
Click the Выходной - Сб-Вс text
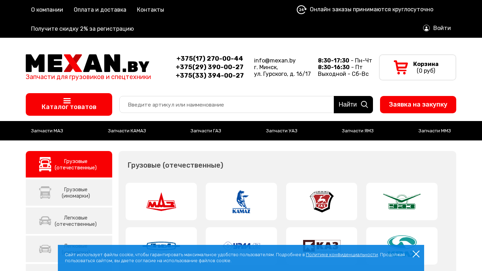pos(343,74)
